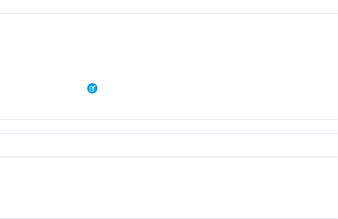This screenshot has height=219, width=338.
Task: Choose the edit-note symbol in blue
Action: pyautogui.click(x=92, y=89)
